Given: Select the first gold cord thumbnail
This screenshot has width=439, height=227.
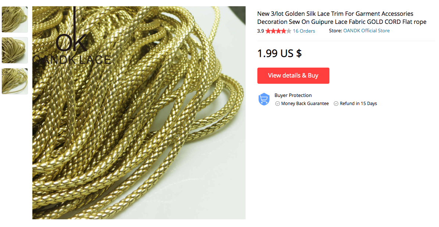Looking at the screenshot, I should [15, 19].
